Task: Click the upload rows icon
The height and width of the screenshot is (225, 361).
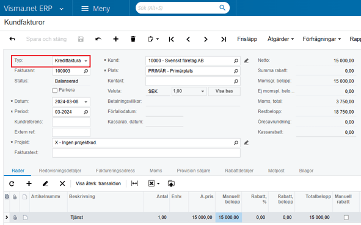Action: click(171, 183)
